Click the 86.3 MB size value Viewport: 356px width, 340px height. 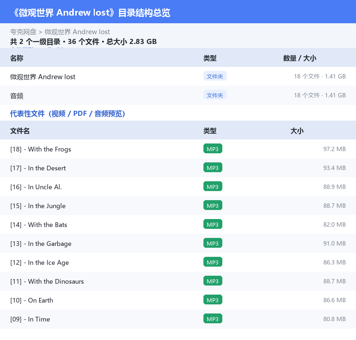click(x=335, y=262)
